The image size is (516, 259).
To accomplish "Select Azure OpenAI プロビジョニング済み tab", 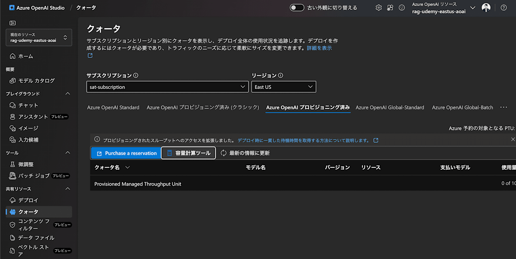I will pyautogui.click(x=308, y=107).
